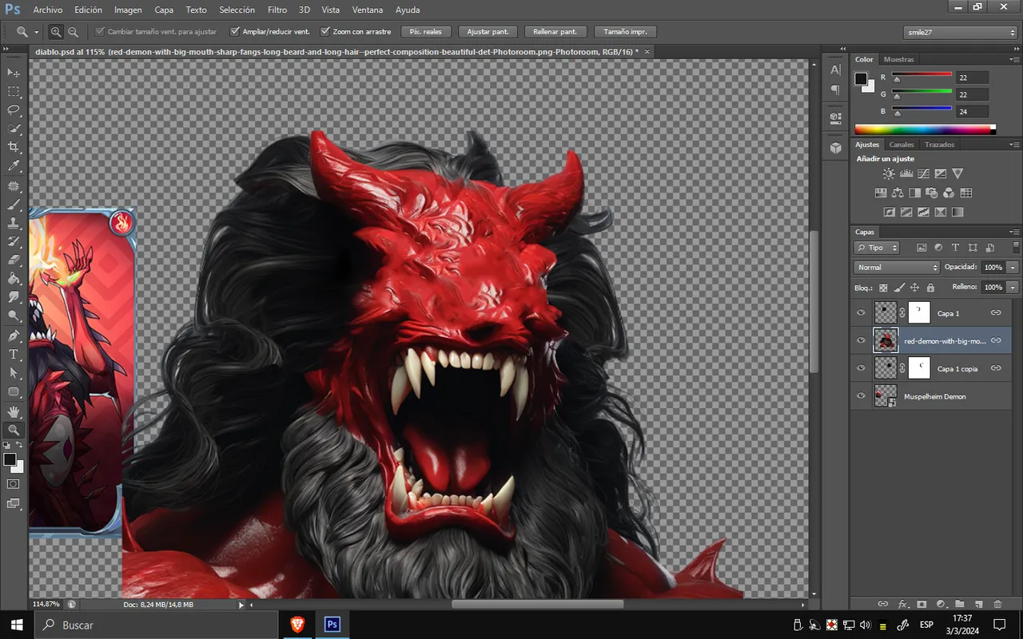Toggle Quick Mask mode
Viewport: 1023px width, 639px height.
pyautogui.click(x=14, y=484)
